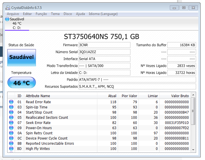Click the Attribute Name column header
The width and height of the screenshot is (205, 160).
(x=60, y=96)
